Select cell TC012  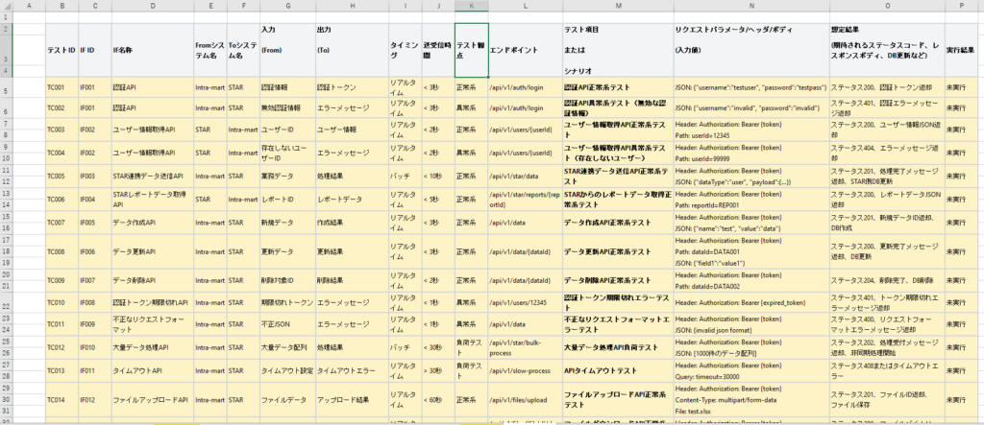click(62, 348)
